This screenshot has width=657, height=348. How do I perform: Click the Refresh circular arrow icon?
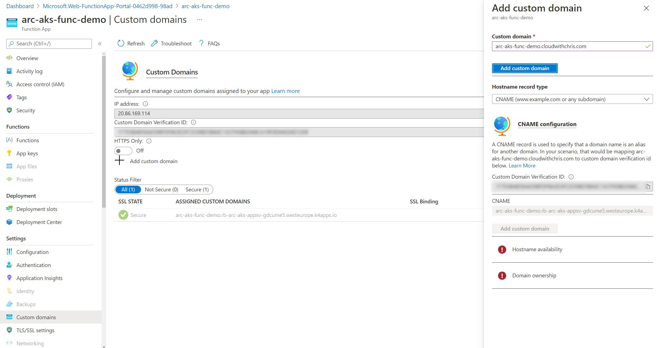tap(121, 43)
